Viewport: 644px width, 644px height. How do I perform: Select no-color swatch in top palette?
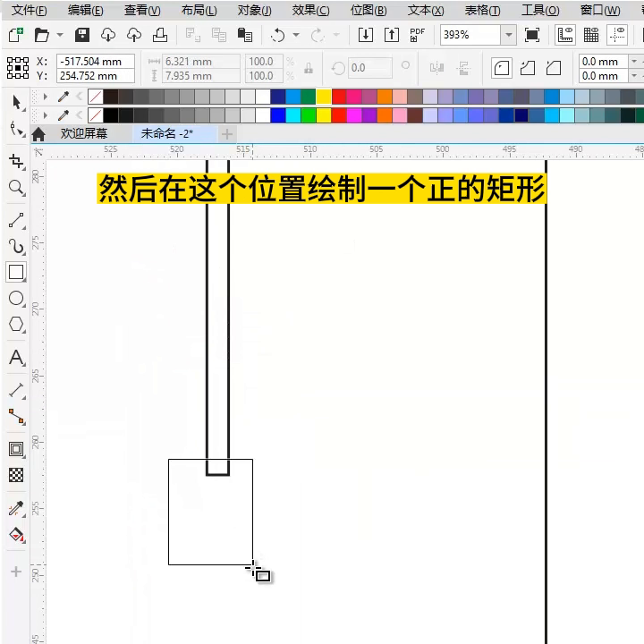point(96,97)
